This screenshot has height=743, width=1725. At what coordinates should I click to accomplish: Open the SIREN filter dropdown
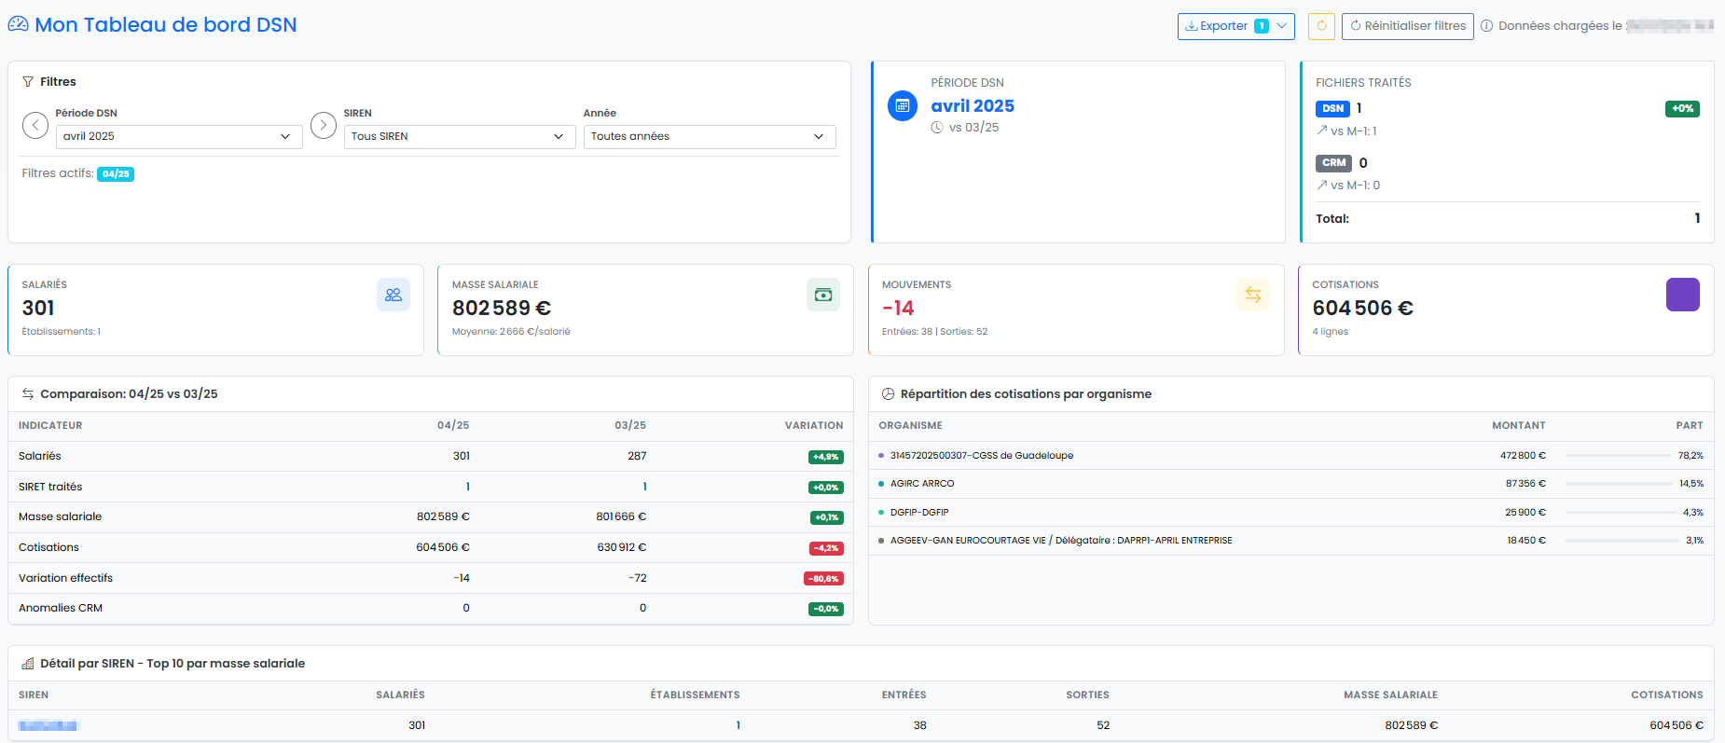(459, 137)
